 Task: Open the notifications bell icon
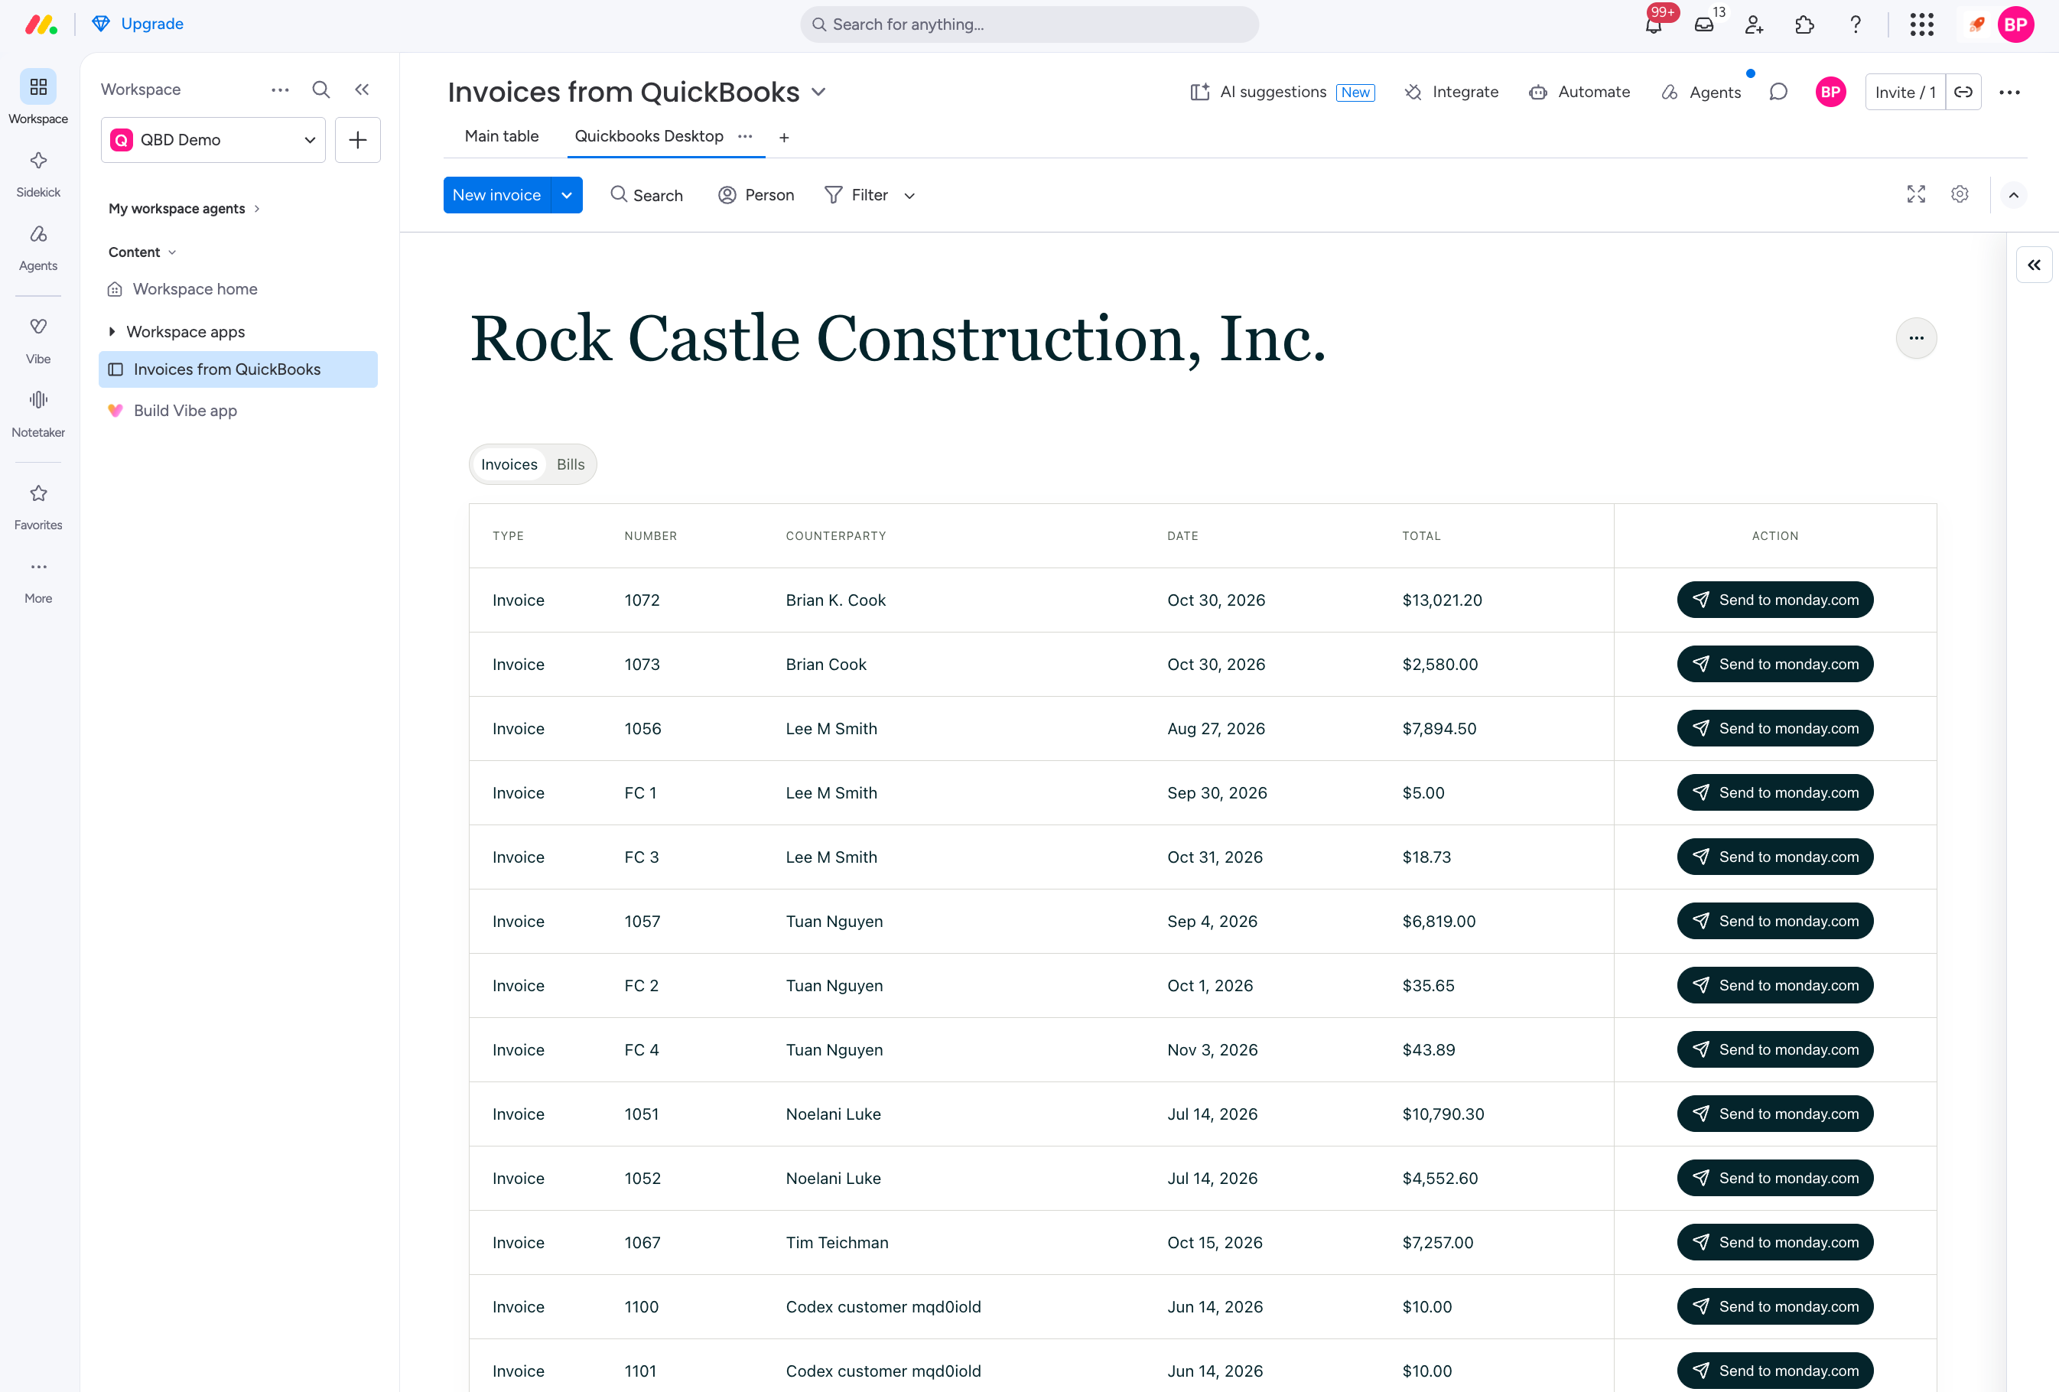click(1653, 24)
